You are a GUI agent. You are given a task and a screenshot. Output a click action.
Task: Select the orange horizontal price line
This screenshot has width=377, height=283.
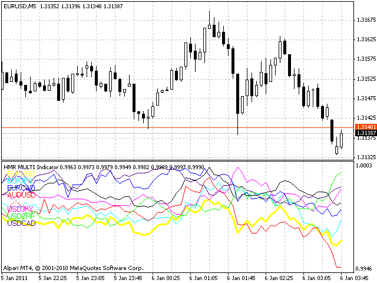pos(177,127)
